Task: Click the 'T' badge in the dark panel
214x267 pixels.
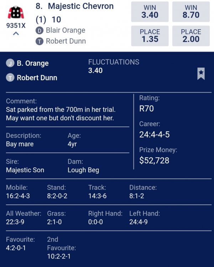Action: point(10,78)
